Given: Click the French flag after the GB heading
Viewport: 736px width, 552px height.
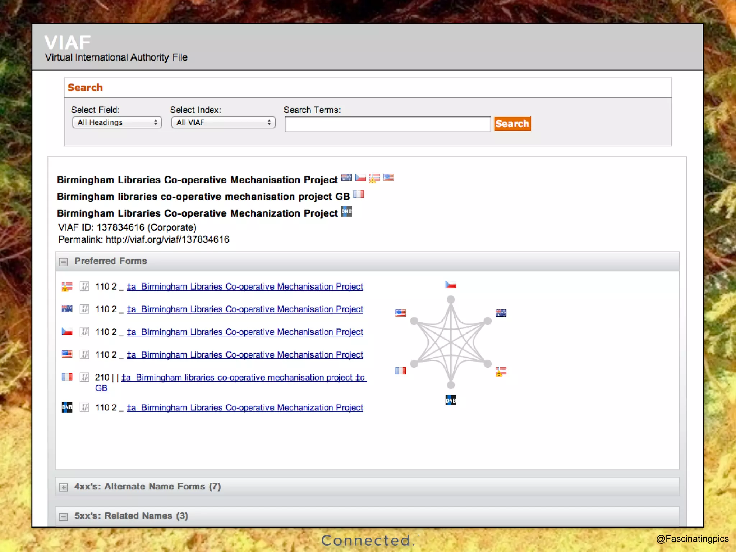Looking at the screenshot, I should click(359, 194).
